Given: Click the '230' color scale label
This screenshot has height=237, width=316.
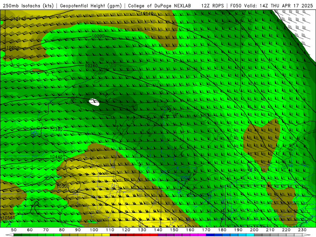Looking at the screenshot, I should [x=302, y=230].
